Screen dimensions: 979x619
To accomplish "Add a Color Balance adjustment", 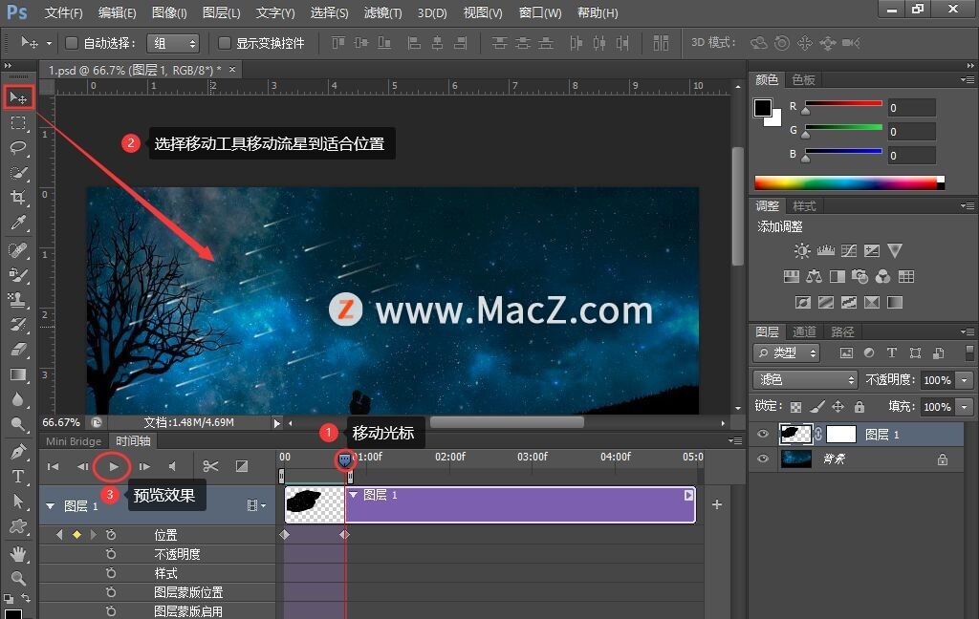I will (814, 276).
